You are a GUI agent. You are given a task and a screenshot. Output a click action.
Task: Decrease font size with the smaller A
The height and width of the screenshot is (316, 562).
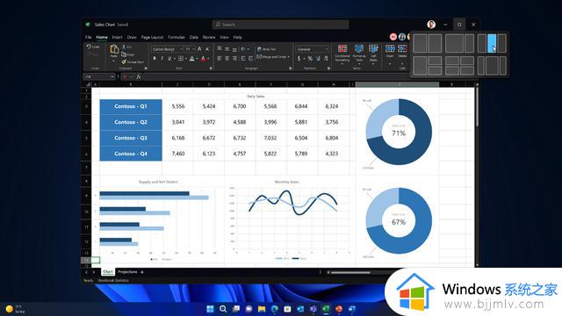tap(207, 49)
